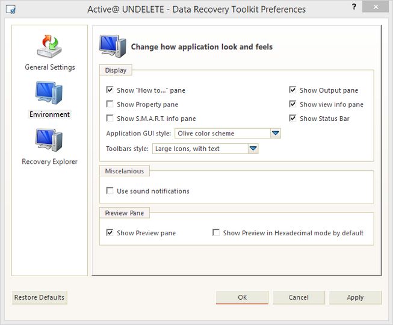Click the Olive color scheme combo box
The image size is (393, 325).
pos(227,133)
